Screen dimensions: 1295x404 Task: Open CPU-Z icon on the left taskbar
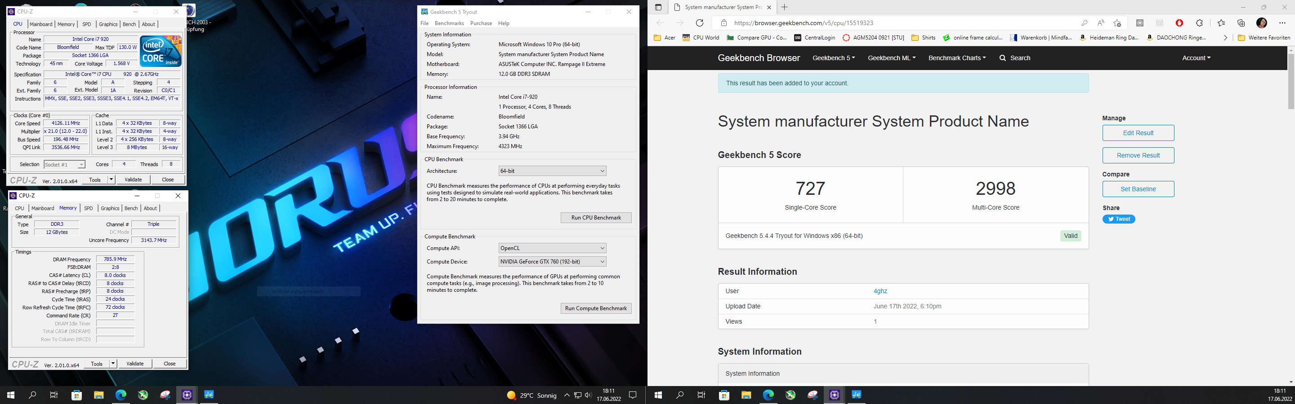[x=187, y=395]
